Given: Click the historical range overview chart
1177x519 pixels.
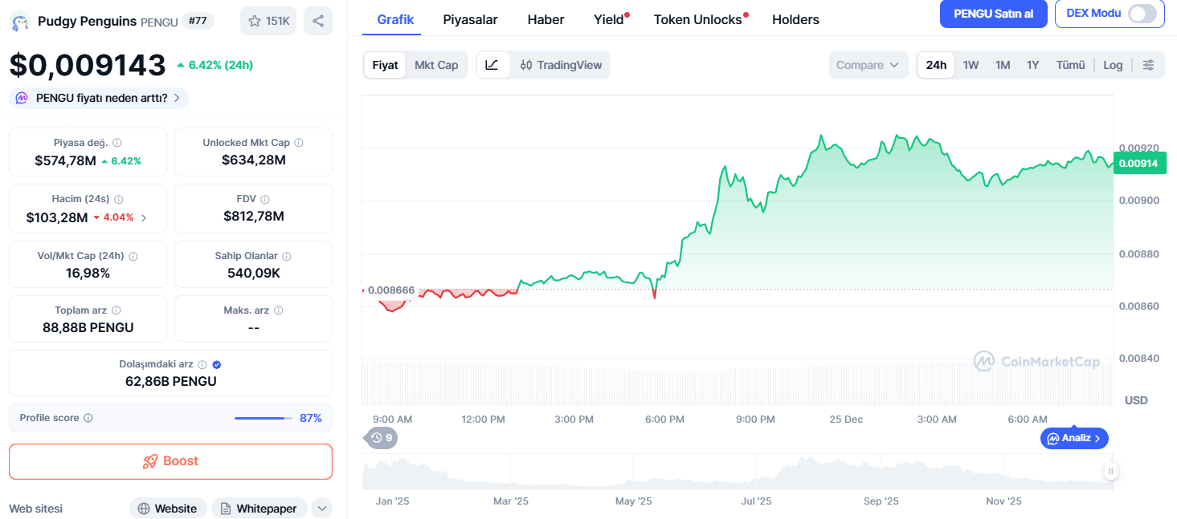Looking at the screenshot, I should [x=738, y=472].
